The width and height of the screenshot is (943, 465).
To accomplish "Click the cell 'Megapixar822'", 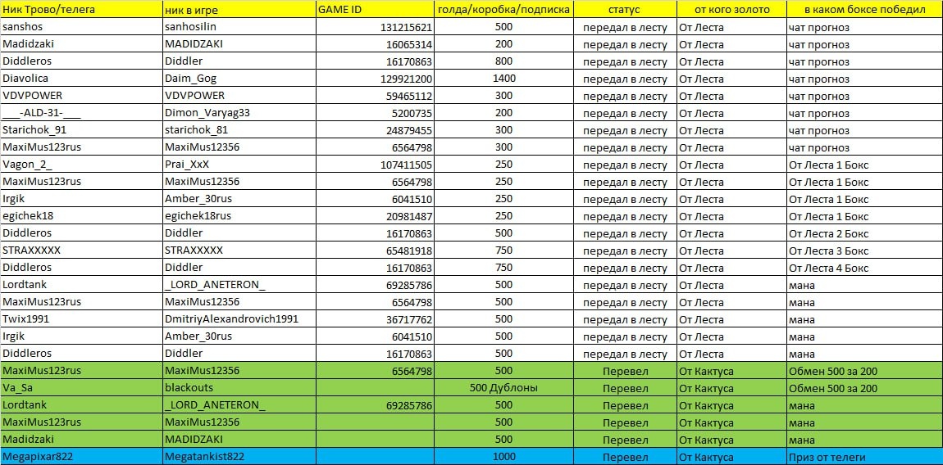I will click(81, 457).
